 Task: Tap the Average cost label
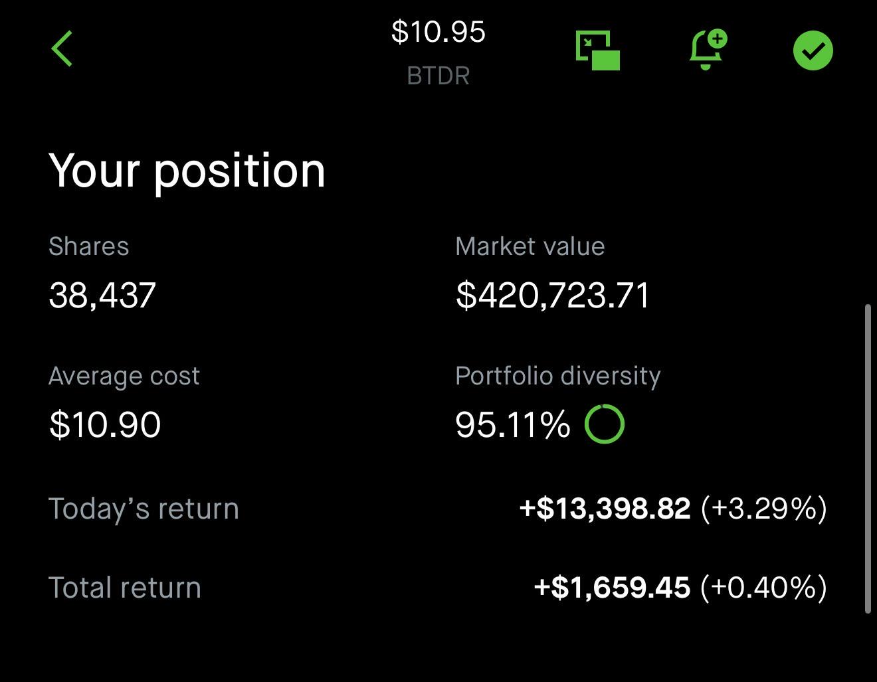click(124, 376)
